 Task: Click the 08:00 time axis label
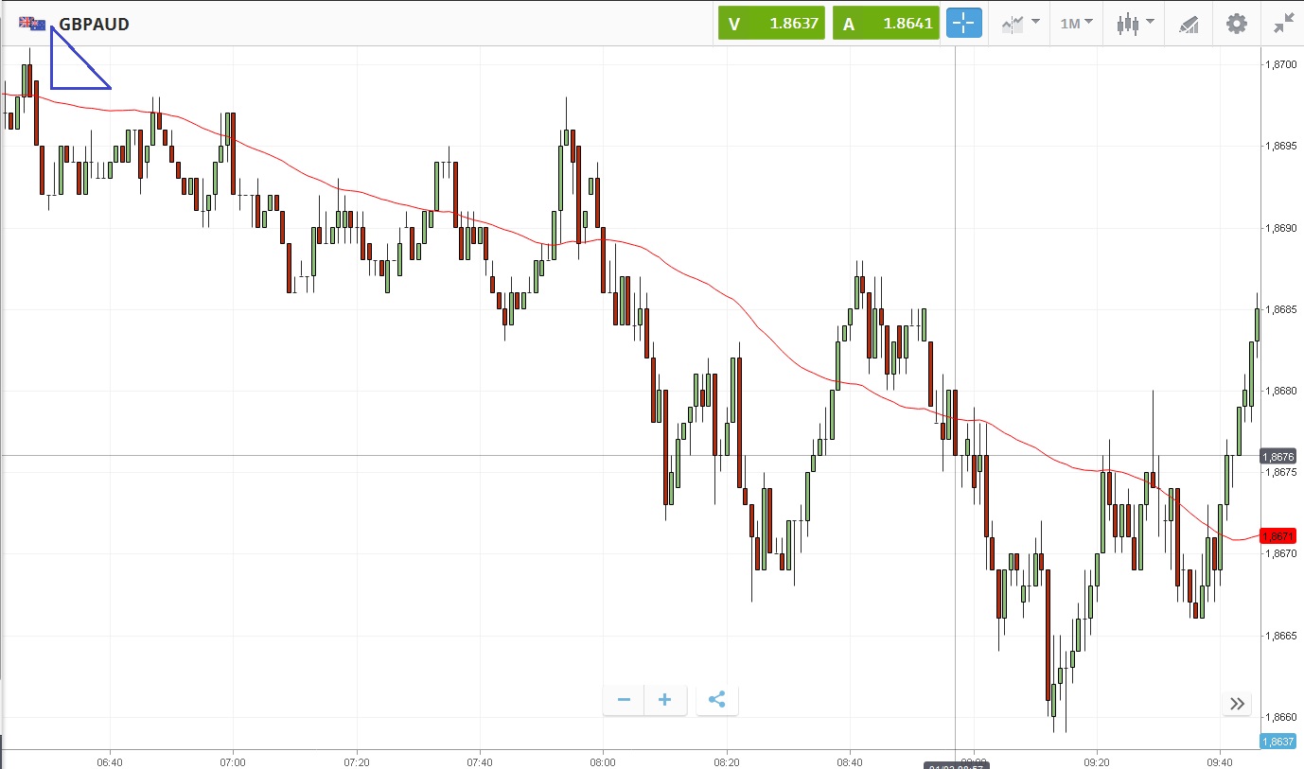(603, 761)
